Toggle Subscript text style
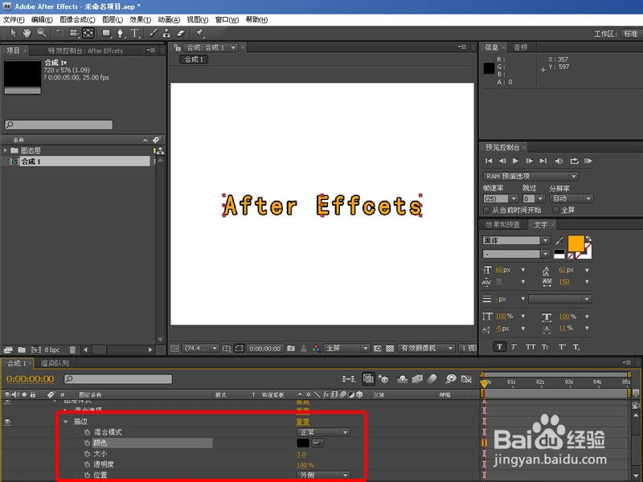The height and width of the screenshot is (482, 643). click(576, 347)
